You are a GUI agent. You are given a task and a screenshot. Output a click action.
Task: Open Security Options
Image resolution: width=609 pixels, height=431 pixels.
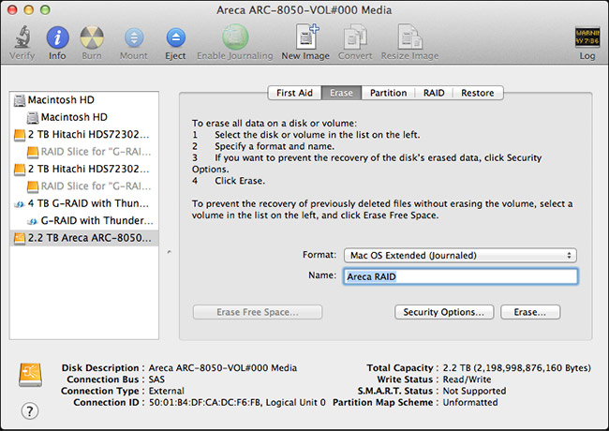click(444, 312)
